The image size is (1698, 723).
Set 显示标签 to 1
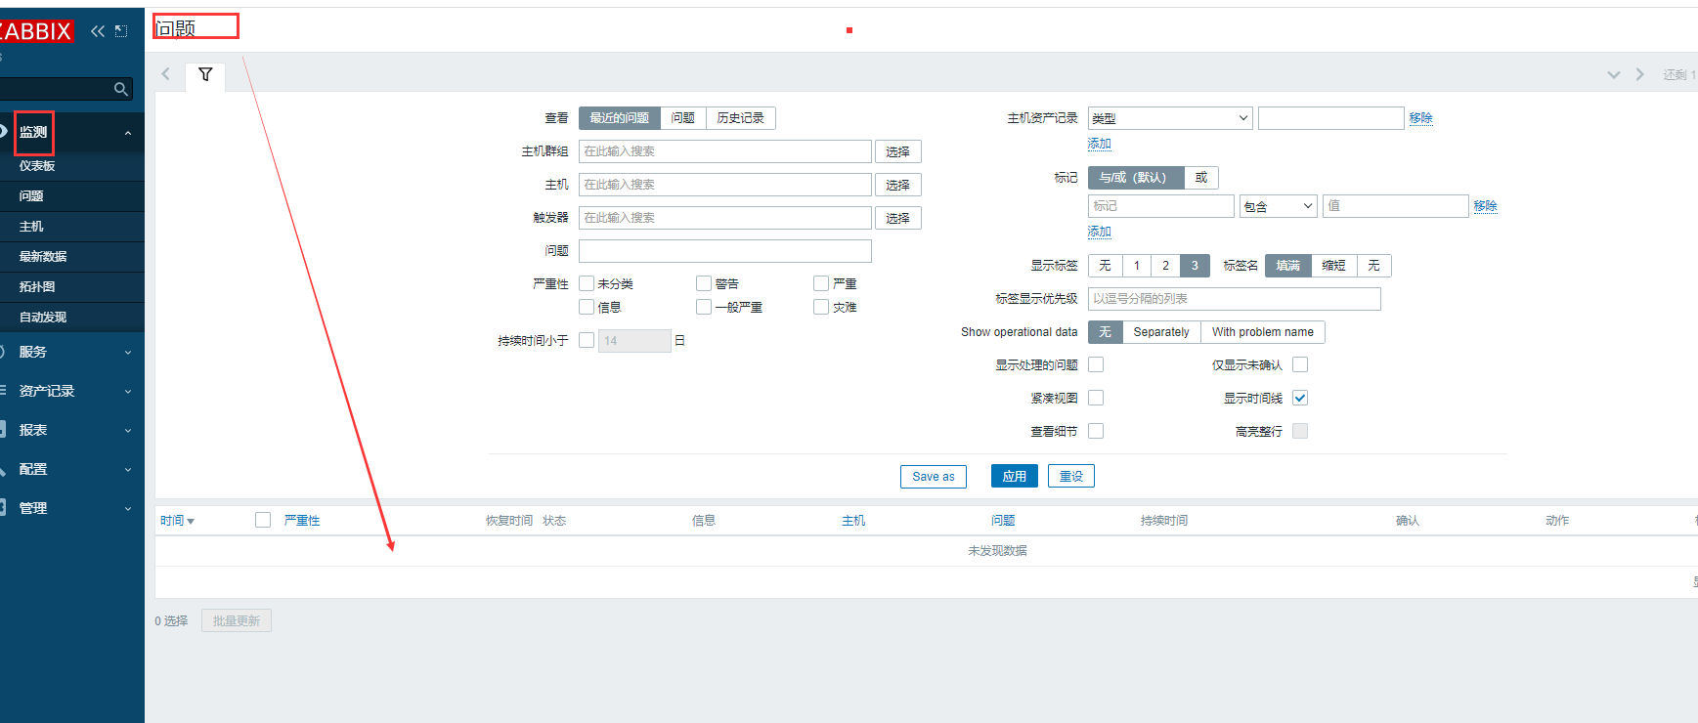(x=1137, y=266)
